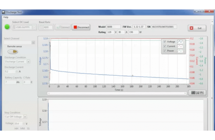Select the graph pan hand tool icon
The width and height of the screenshot is (215, 140).
click(202, 93)
